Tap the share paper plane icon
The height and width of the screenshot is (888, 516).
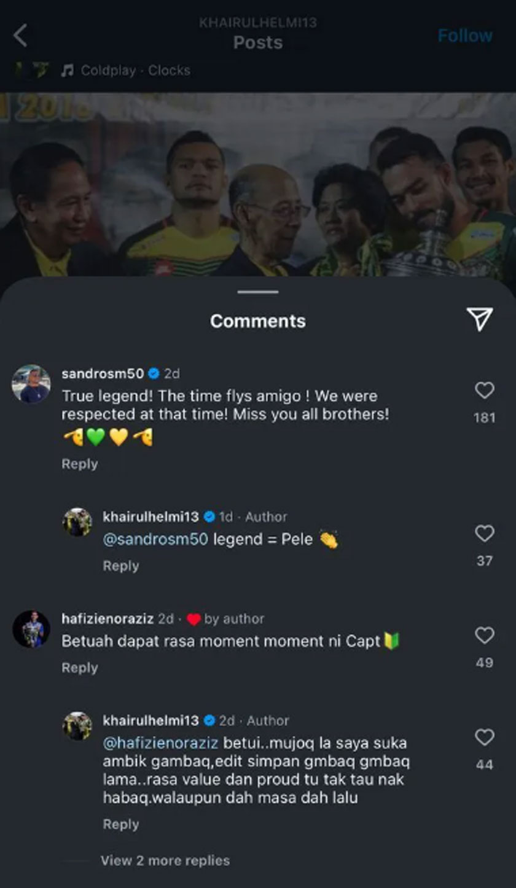tap(479, 319)
